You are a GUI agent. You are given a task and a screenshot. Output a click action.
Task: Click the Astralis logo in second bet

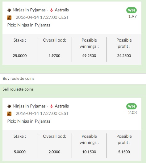[52, 106]
